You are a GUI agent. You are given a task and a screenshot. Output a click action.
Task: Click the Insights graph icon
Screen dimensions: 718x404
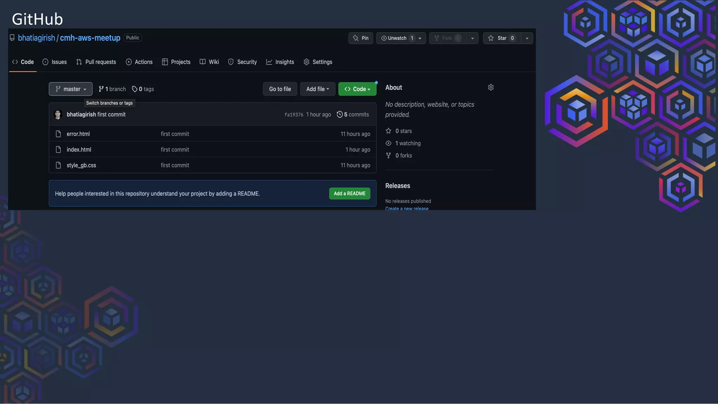(269, 62)
